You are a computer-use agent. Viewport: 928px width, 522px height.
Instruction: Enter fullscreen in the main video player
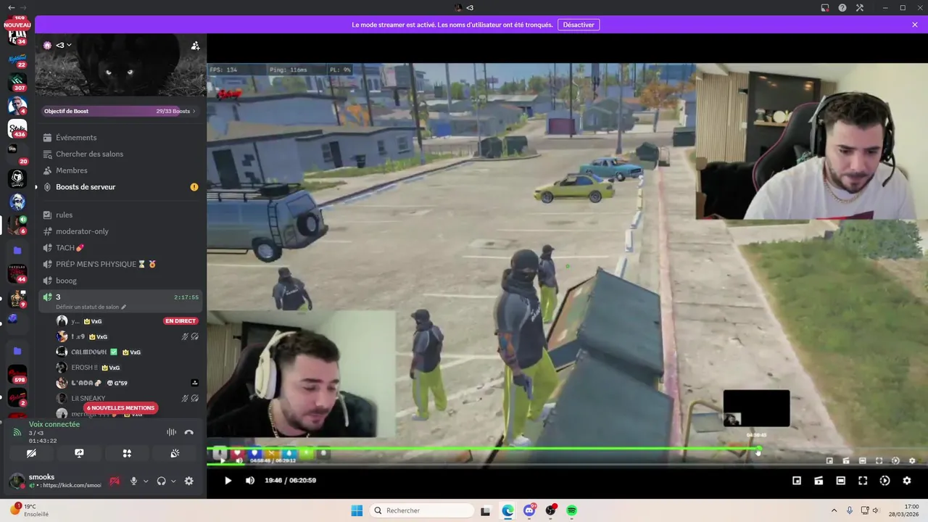(x=863, y=480)
